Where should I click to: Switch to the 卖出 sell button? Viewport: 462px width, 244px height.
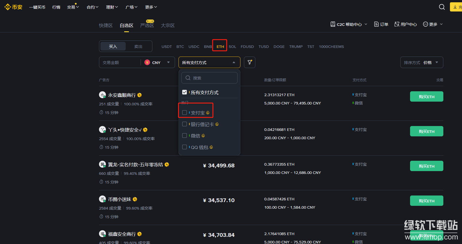coord(138,46)
